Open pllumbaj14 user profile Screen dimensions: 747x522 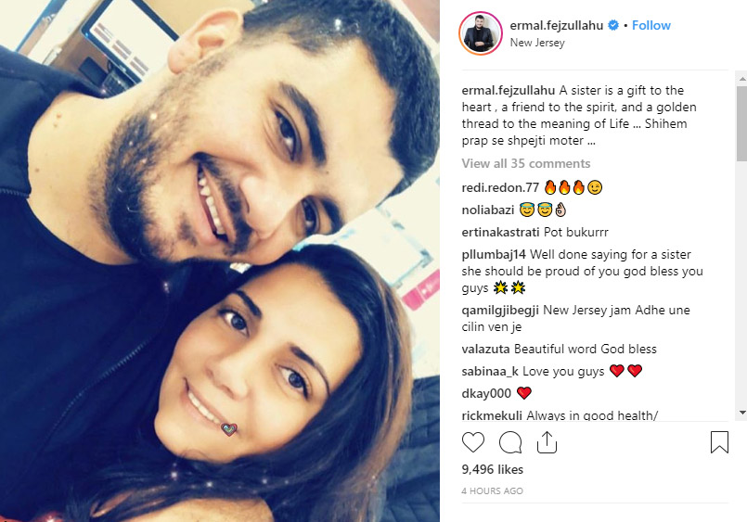[494, 255]
